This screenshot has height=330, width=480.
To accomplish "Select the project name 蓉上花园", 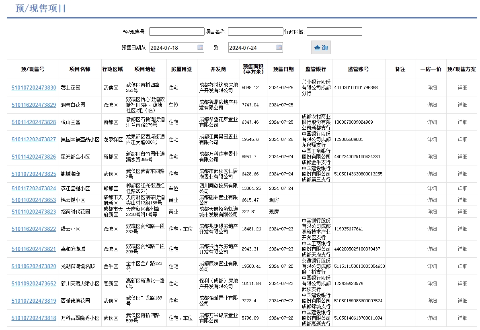I will pos(70,88).
